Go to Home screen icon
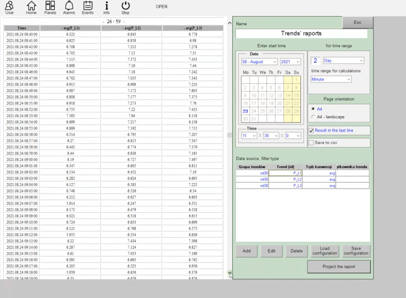The width and height of the screenshot is (406, 298). coord(31,7)
